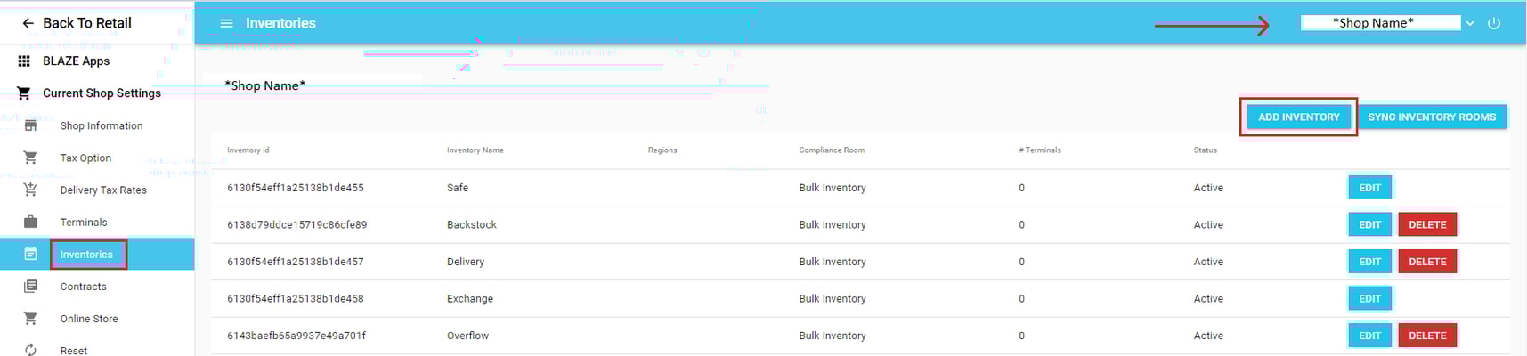This screenshot has height=356, width=1527.
Task: Select Inventories in the sidebar menu
Action: (86, 255)
